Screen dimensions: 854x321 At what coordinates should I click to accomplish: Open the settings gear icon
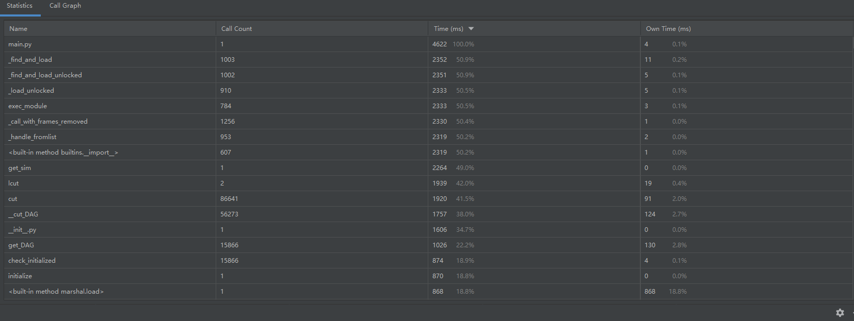tap(840, 313)
